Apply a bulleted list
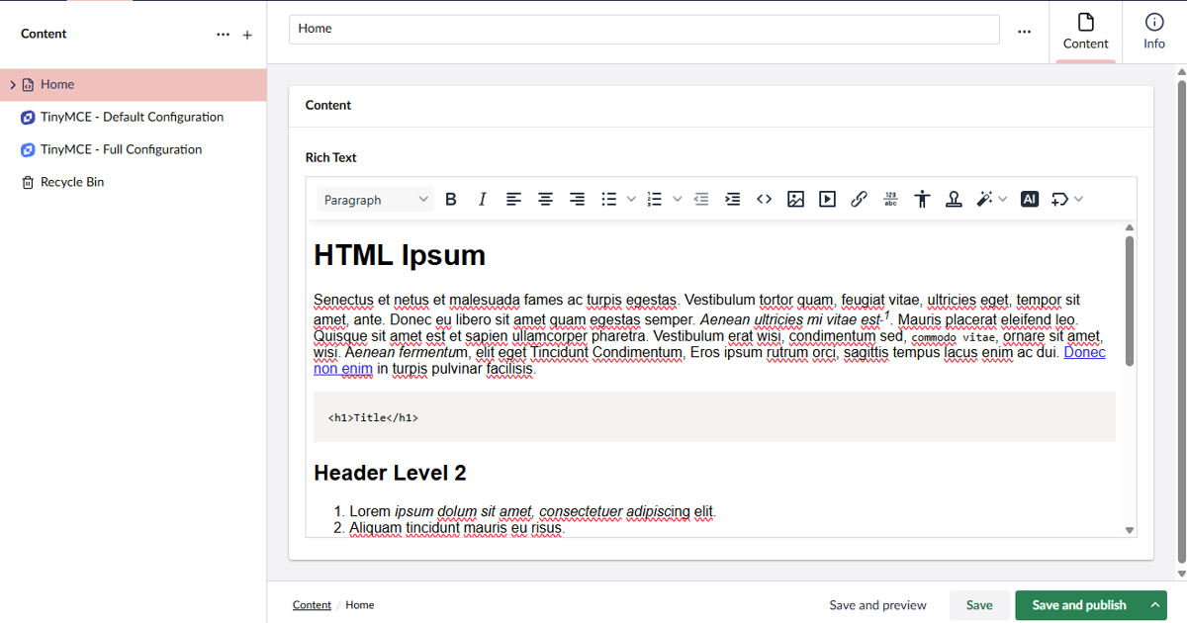1187x623 pixels. click(609, 199)
